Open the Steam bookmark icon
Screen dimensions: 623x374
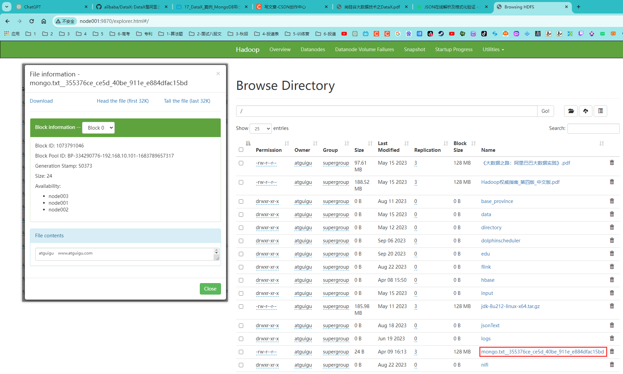(x=441, y=34)
